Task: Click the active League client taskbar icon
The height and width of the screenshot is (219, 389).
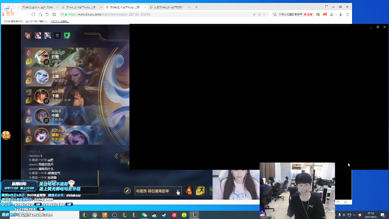Action: point(194,215)
